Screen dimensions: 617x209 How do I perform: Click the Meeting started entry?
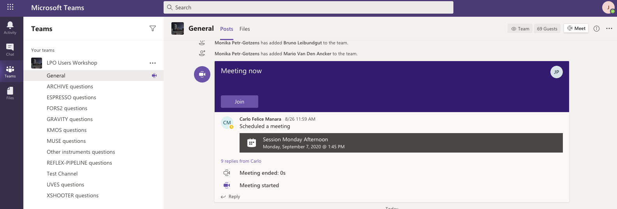[x=259, y=185]
